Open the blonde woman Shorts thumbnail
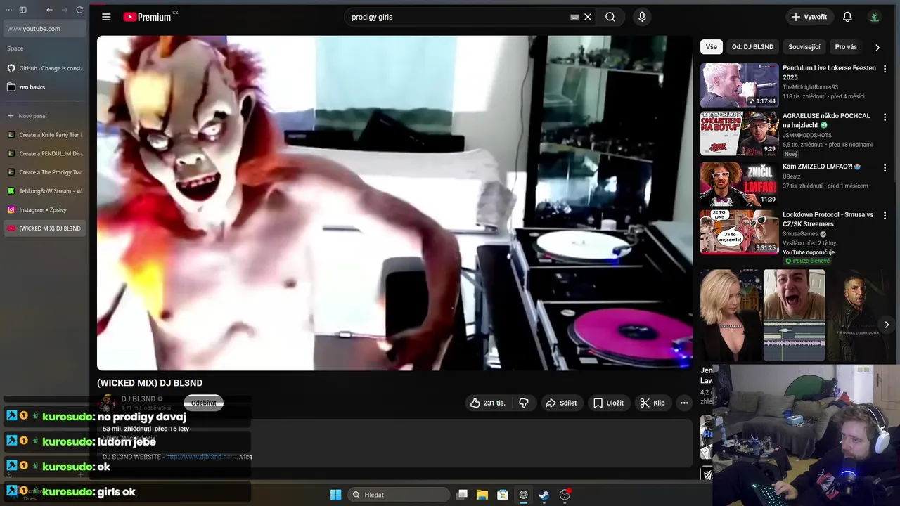The image size is (900, 506). (730, 315)
